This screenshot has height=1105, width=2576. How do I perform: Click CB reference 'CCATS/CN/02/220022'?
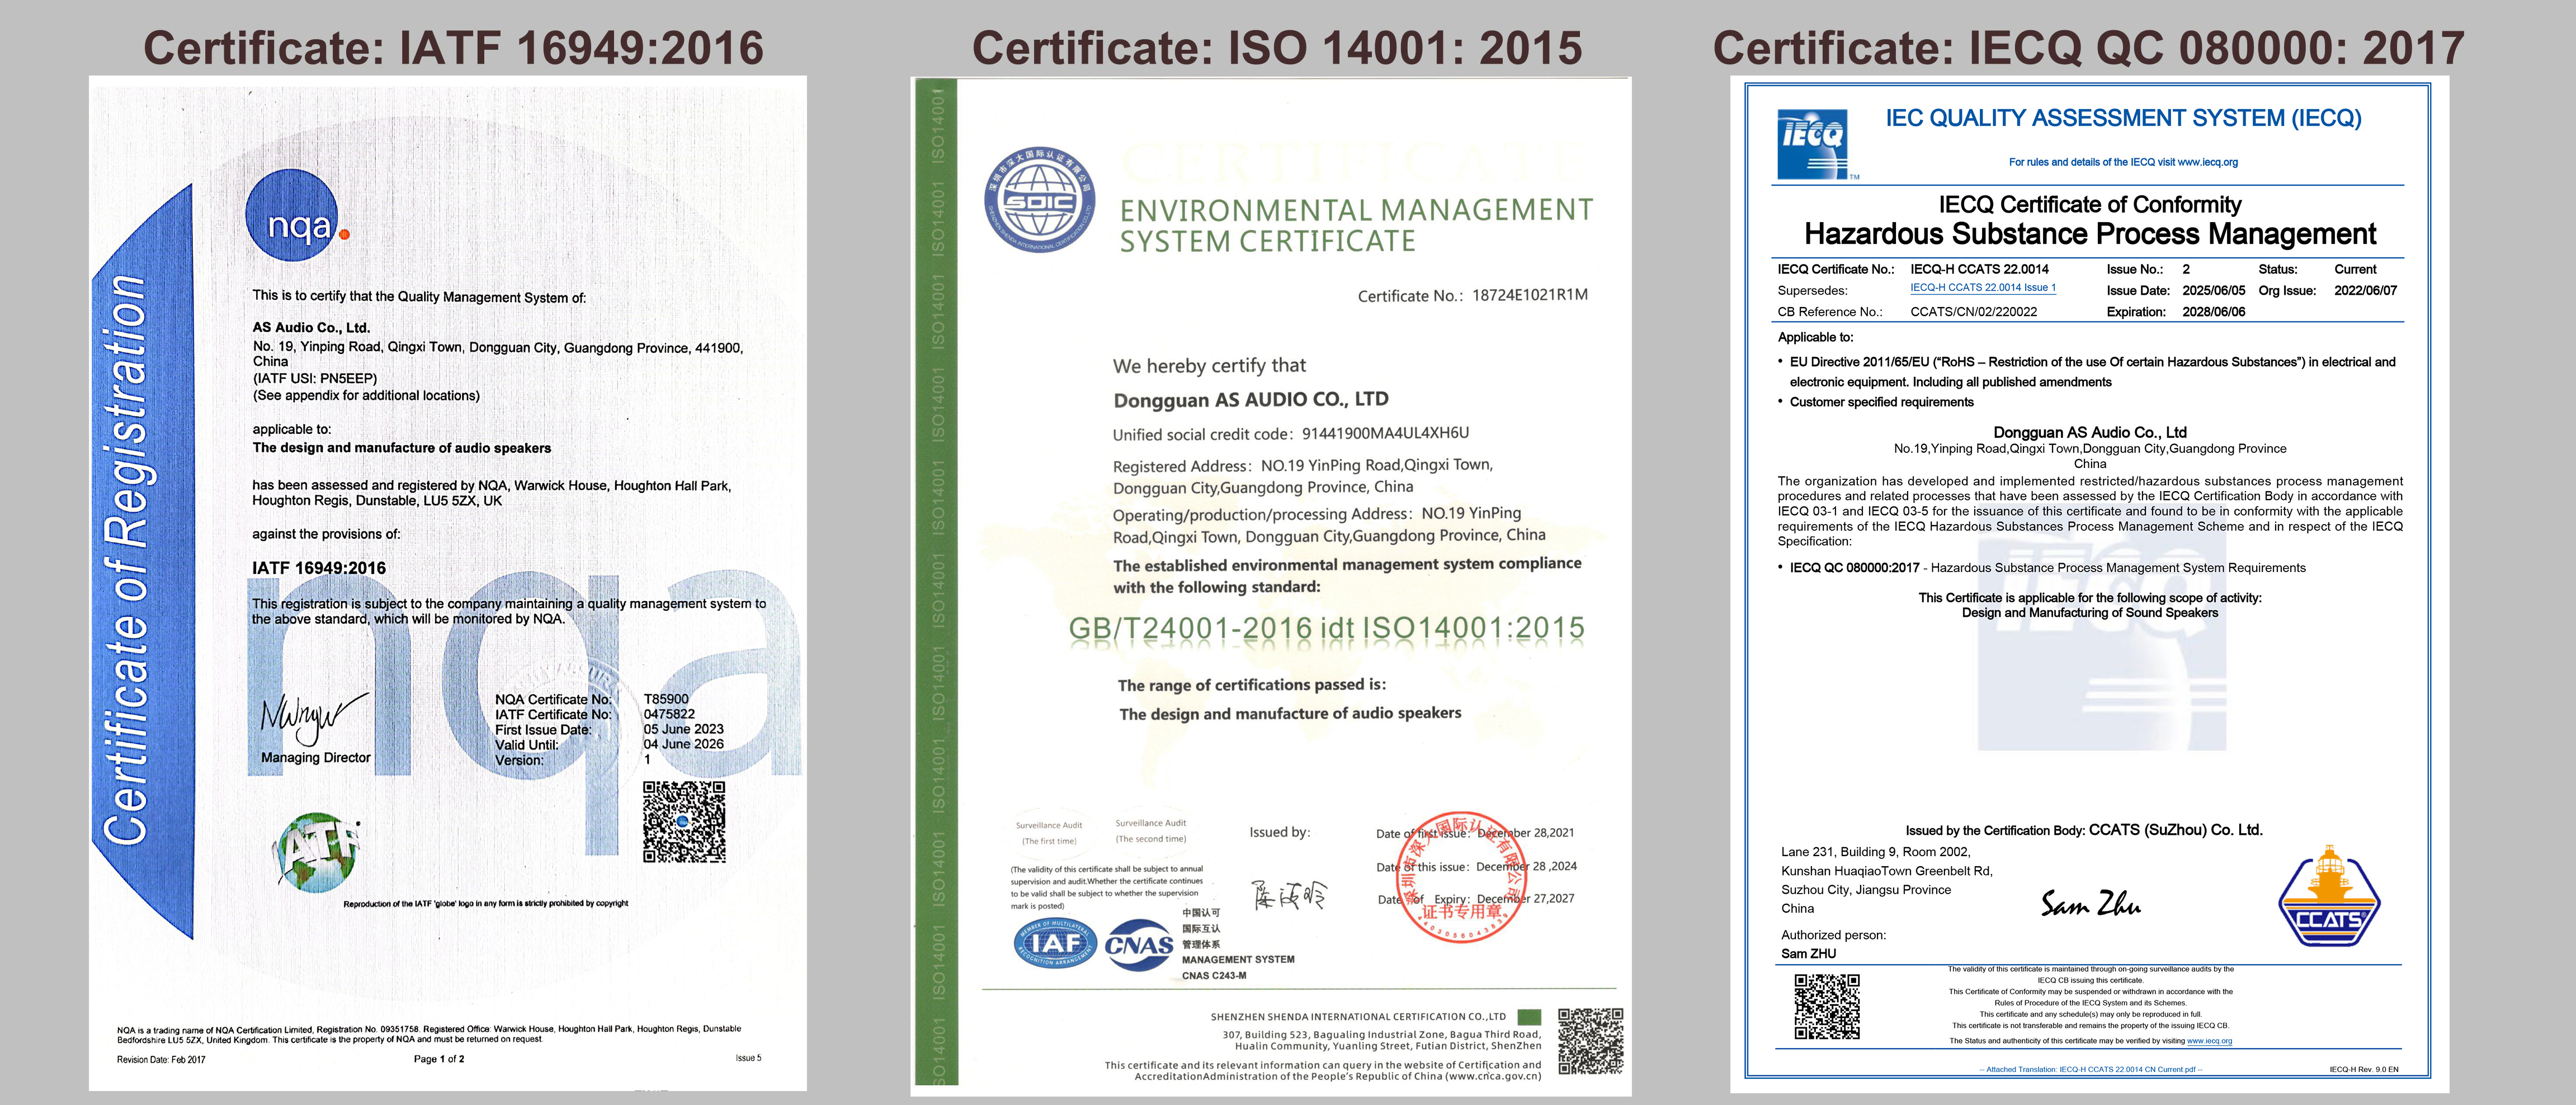pyautogui.click(x=1973, y=312)
